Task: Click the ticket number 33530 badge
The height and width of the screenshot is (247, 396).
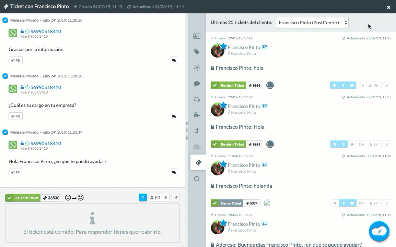Action: click(51, 198)
